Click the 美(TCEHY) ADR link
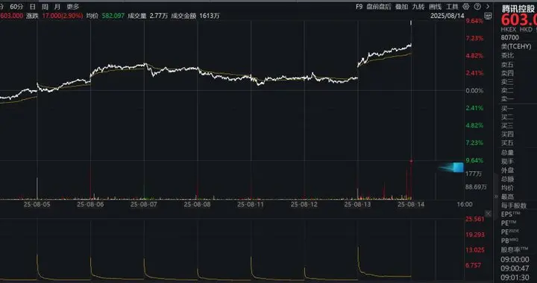This screenshot has height=283, width=537. pos(516,46)
